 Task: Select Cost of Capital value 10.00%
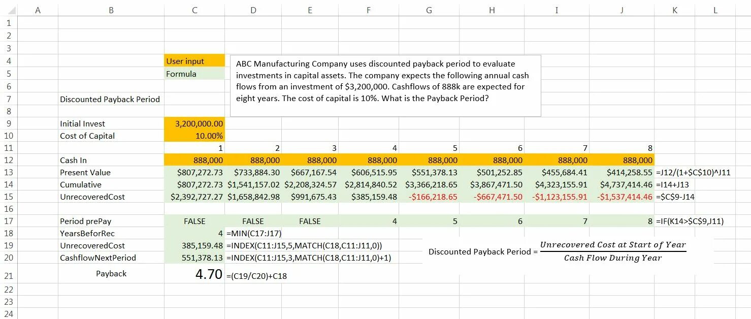(194, 136)
